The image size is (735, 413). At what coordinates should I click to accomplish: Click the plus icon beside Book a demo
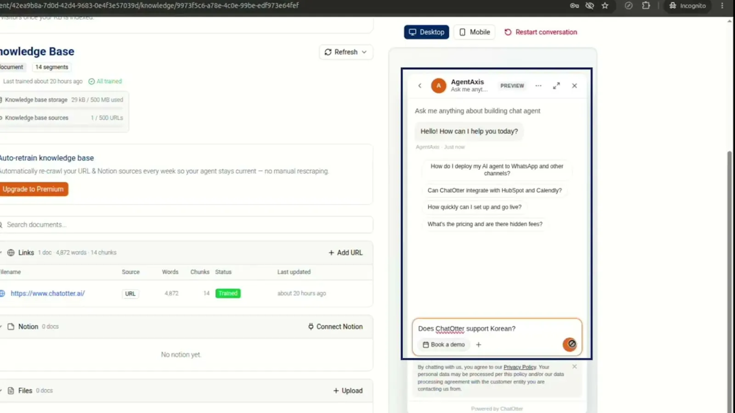pyautogui.click(x=479, y=345)
